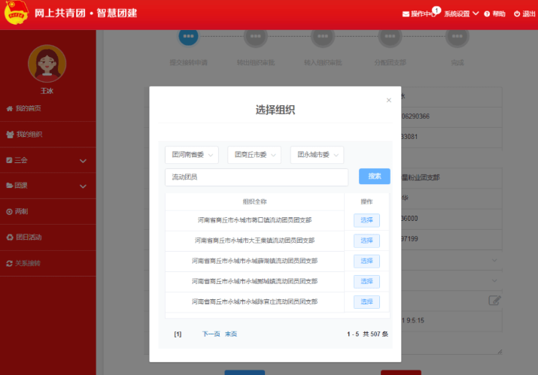Expand the 团课 sidebar menu

pyautogui.click(x=48, y=186)
